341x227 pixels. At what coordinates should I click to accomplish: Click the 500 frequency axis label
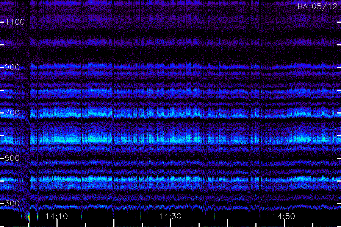[12, 158]
